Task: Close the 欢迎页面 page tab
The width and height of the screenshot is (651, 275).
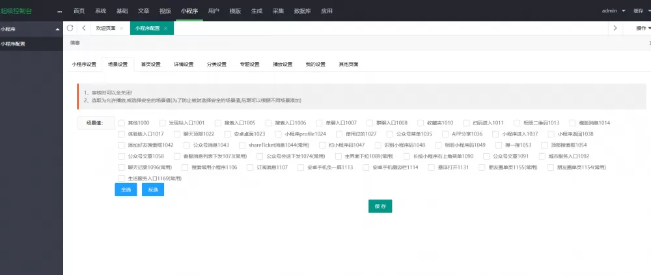Action: pyautogui.click(x=122, y=29)
